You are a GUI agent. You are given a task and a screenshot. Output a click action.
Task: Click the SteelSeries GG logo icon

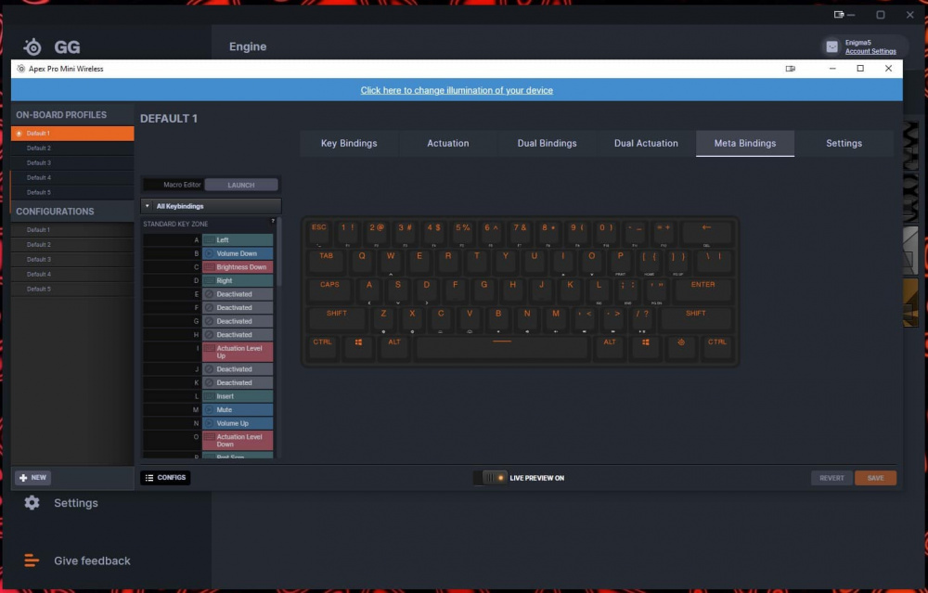[32, 46]
